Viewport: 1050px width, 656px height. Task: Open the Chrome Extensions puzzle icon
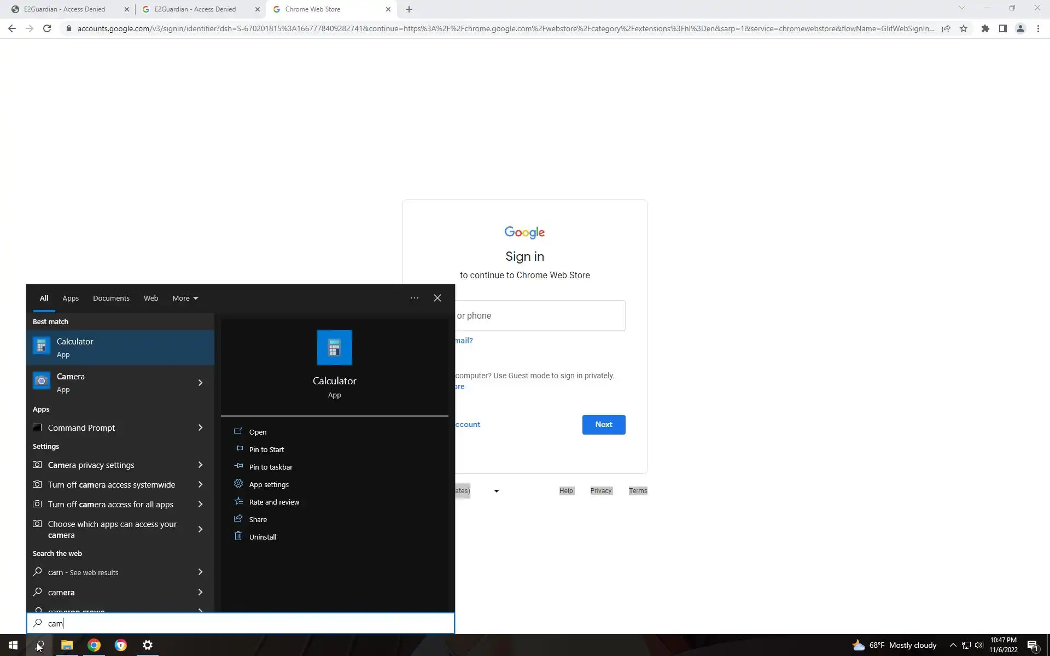pyautogui.click(x=985, y=28)
